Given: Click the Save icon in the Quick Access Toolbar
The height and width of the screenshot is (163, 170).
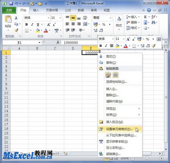Looking at the screenshot, I should (x=11, y=4).
